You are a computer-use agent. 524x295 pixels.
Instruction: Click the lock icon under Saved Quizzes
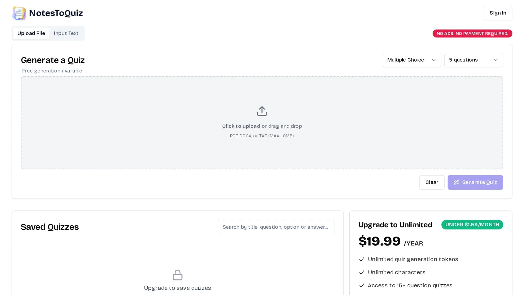[177, 275]
